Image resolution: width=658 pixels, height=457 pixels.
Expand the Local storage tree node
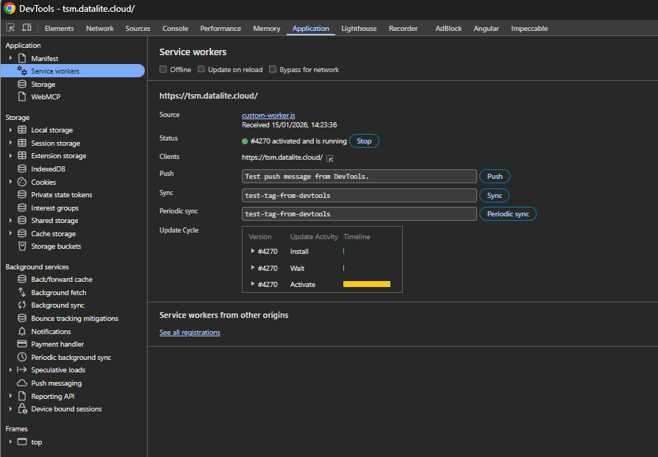point(10,130)
